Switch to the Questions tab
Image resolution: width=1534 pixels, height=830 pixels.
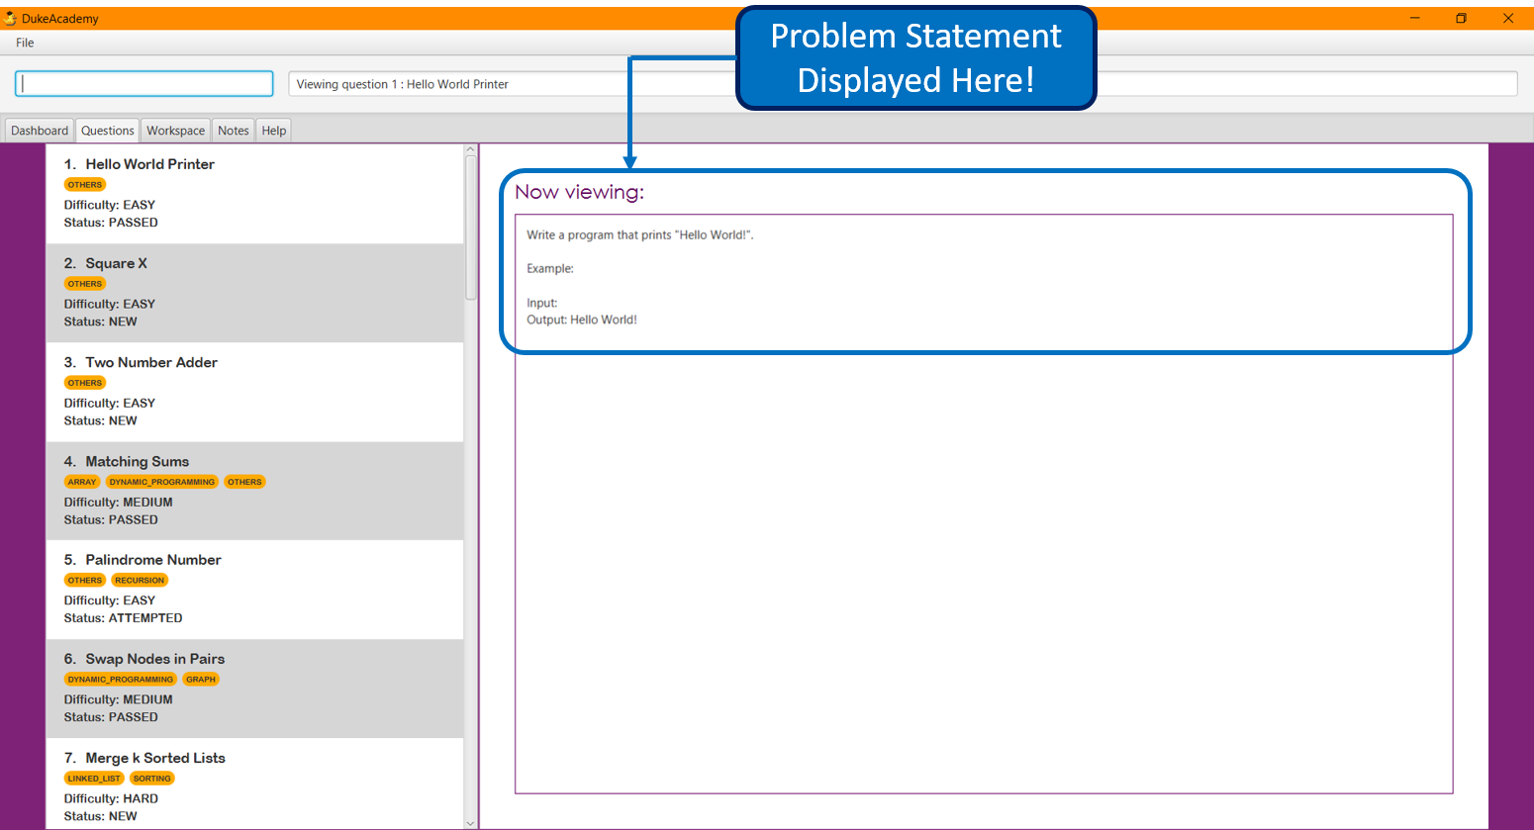[108, 131]
